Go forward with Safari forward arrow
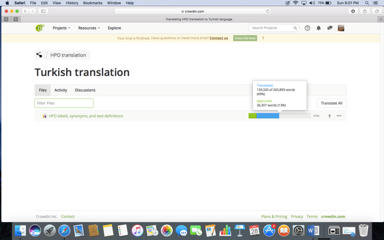 32,11
